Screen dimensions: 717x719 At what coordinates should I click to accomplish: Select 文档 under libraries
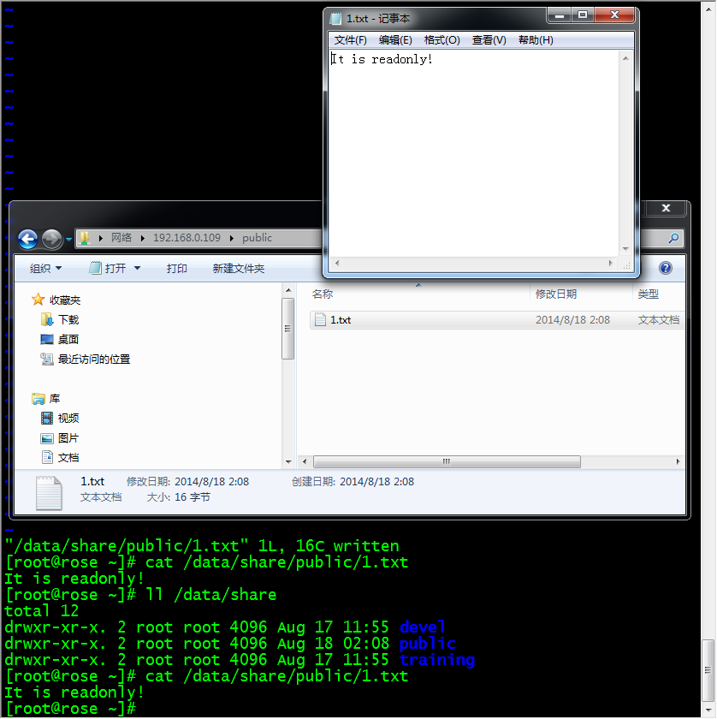68,458
